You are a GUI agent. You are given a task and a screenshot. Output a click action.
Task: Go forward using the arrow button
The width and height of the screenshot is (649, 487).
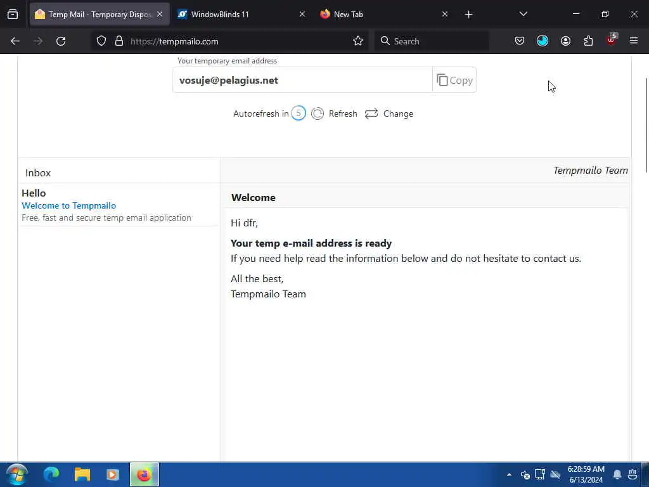37,41
